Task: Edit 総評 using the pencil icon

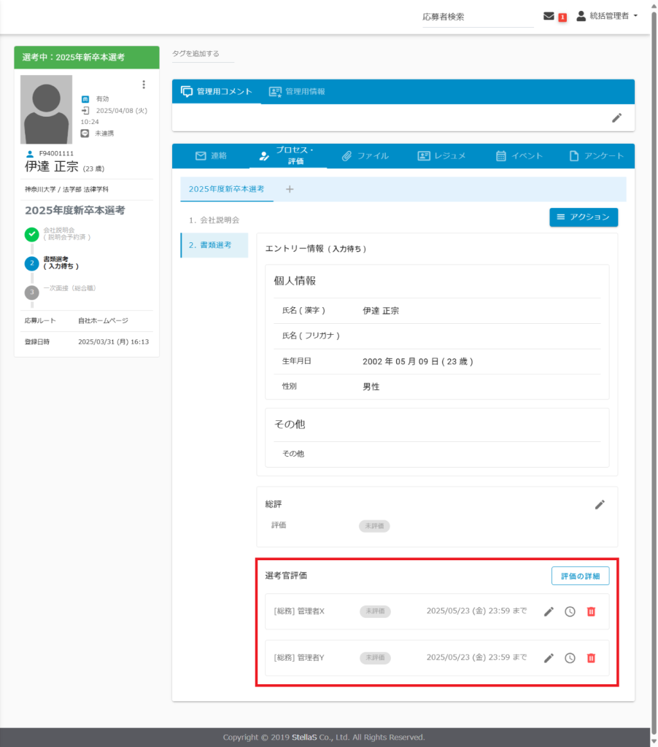Action: [x=600, y=504]
